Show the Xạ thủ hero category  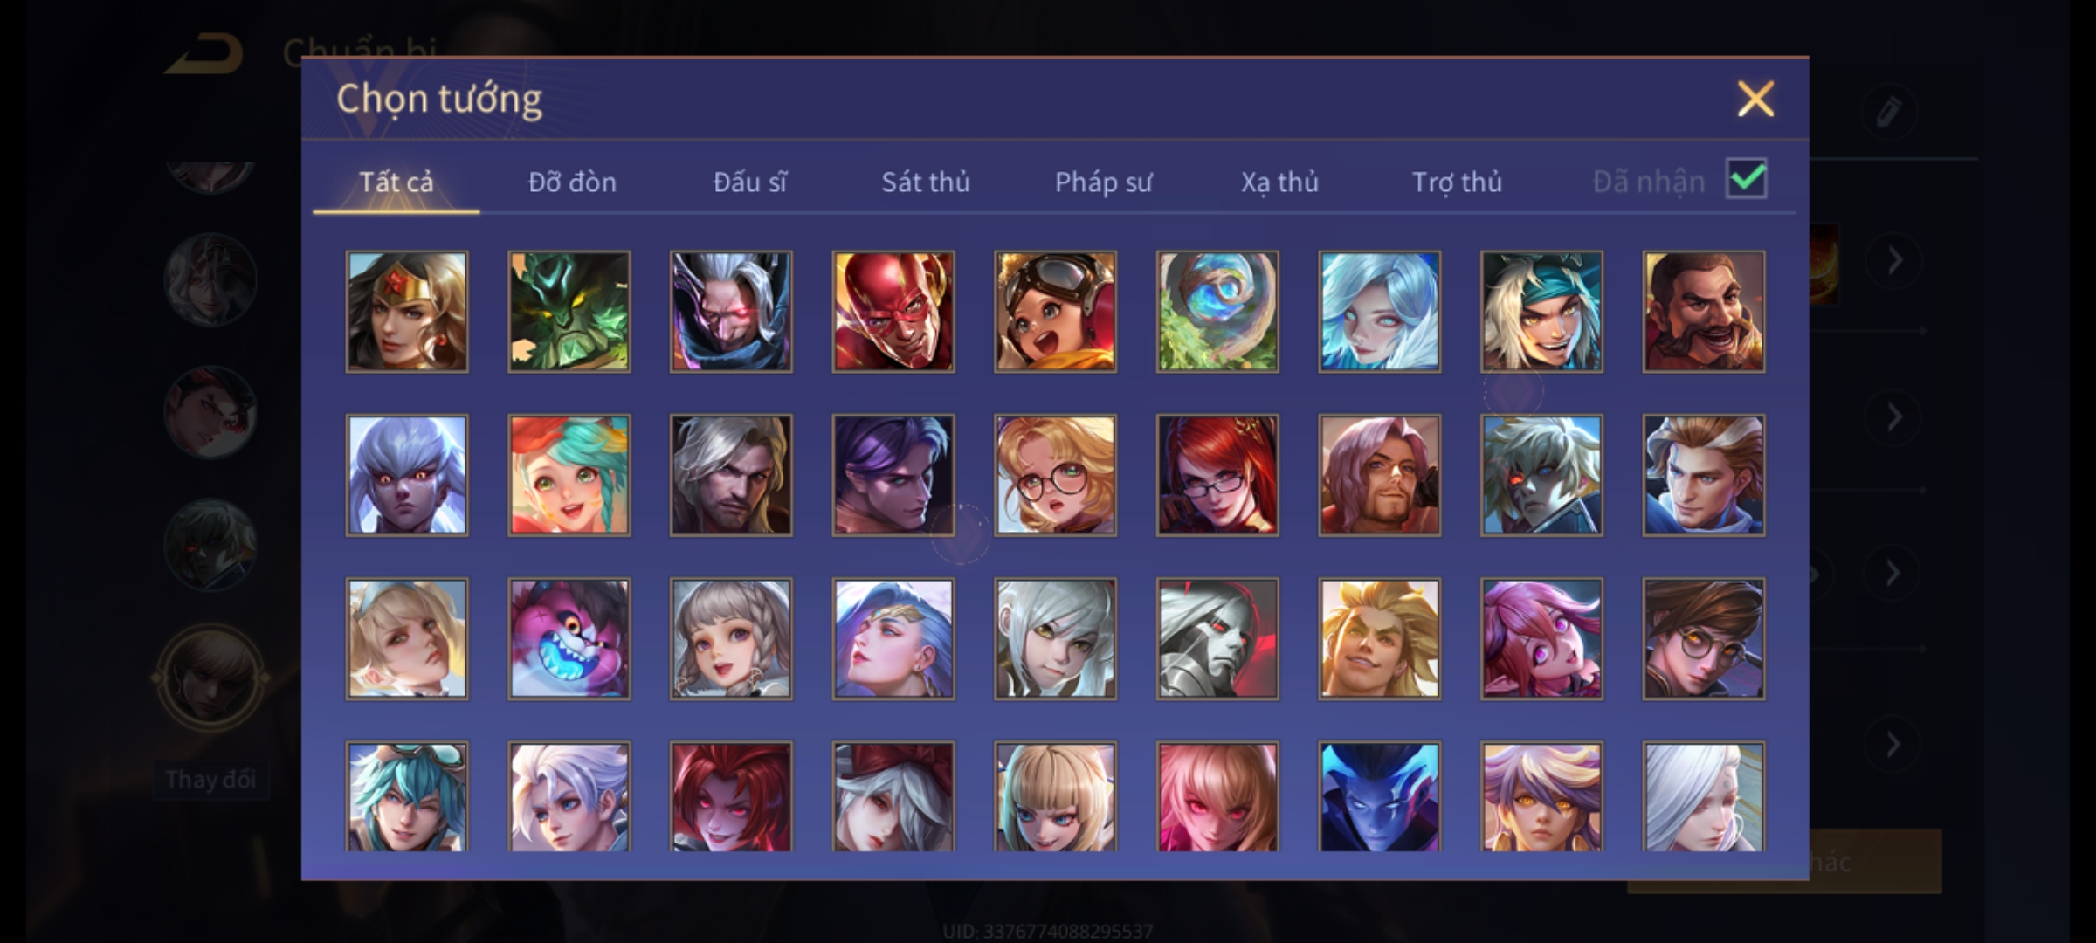[1279, 182]
